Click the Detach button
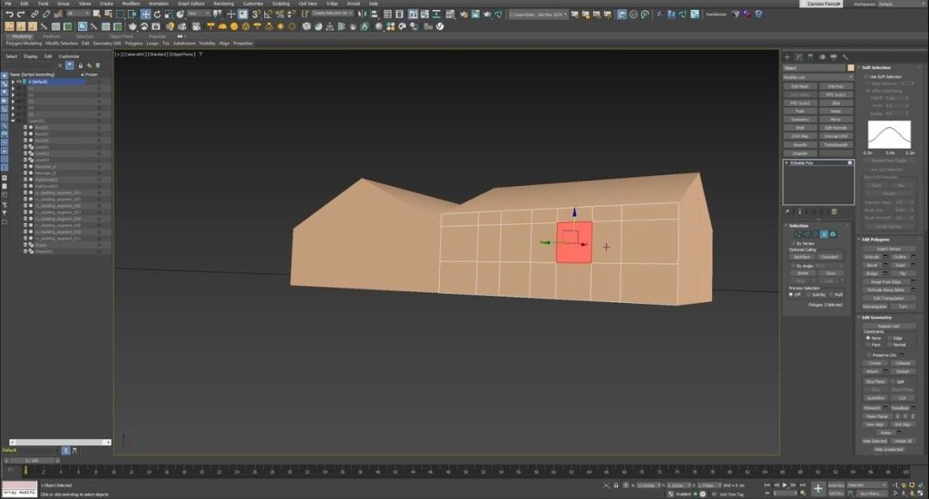This screenshot has height=499, width=929. click(x=903, y=372)
